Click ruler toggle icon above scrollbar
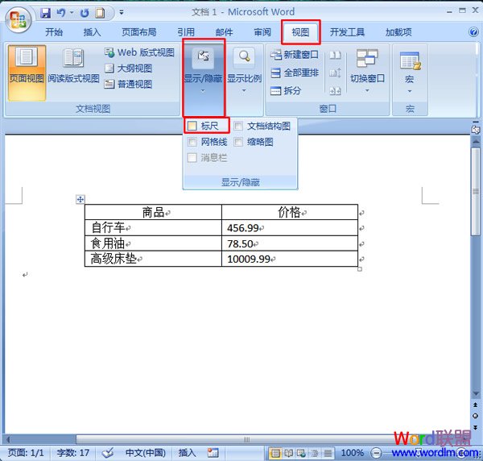Viewport: 483px width, 461px height. pyautogui.click(x=475, y=130)
